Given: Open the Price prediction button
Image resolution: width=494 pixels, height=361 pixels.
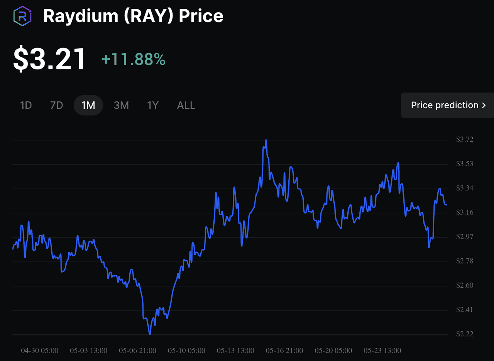Looking at the screenshot, I should point(448,105).
